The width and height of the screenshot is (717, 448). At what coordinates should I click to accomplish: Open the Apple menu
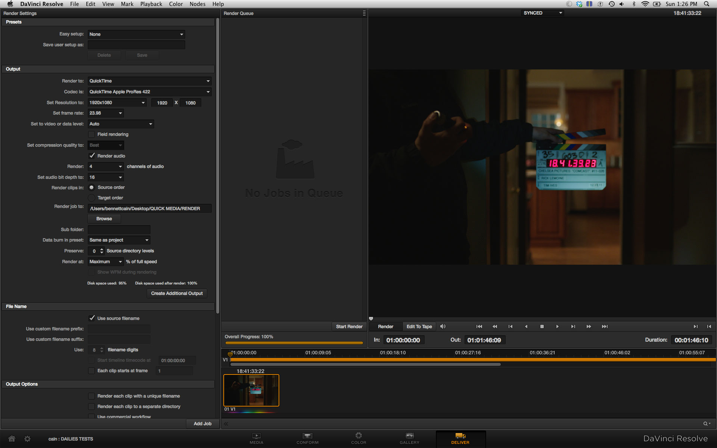click(10, 4)
